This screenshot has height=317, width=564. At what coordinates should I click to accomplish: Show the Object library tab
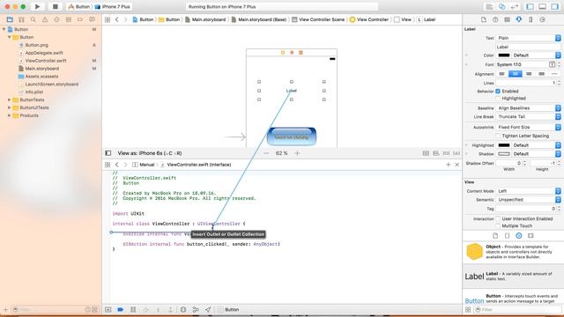[x=519, y=235]
